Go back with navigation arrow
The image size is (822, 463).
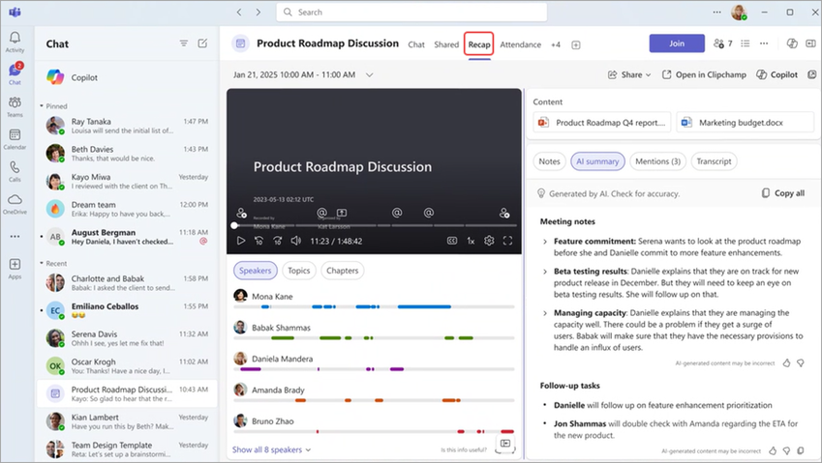click(239, 12)
